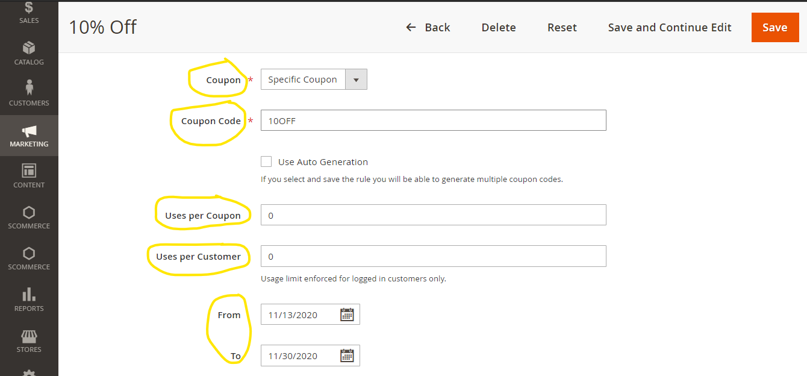This screenshot has width=807, height=376.
Task: Open the Sales section in sidebar
Action: 29,13
